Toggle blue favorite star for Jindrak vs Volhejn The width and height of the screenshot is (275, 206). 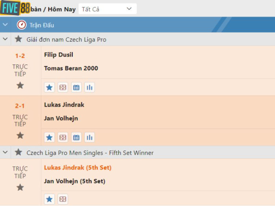(49, 138)
